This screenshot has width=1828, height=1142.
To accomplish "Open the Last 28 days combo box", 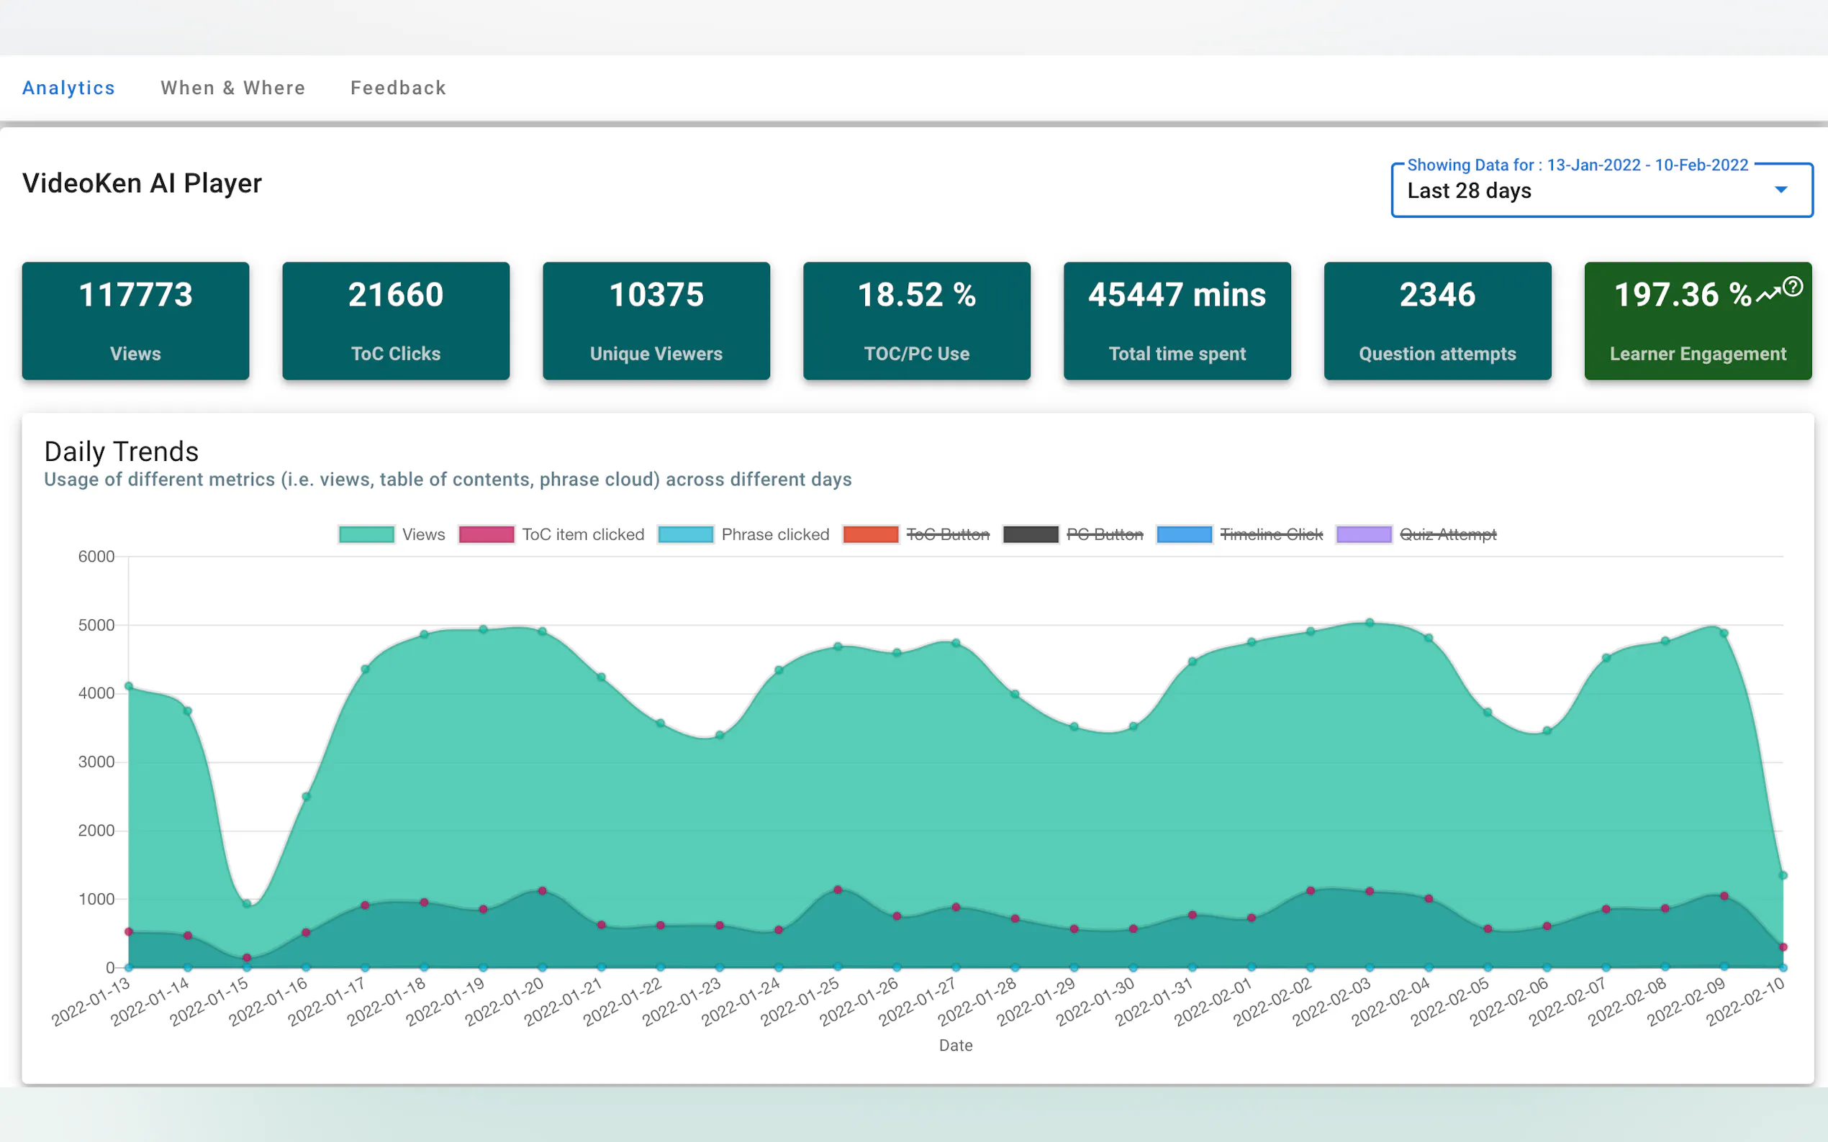I will [1587, 191].
